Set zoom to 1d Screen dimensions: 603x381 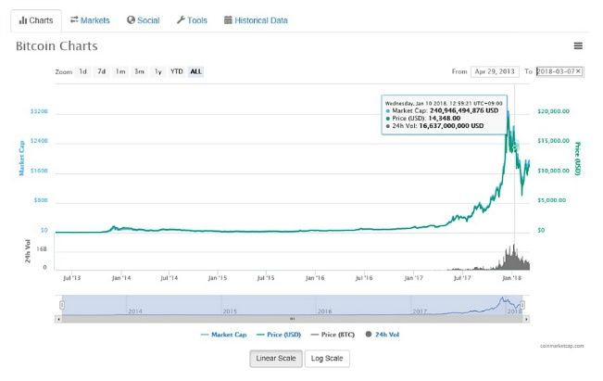[x=82, y=71]
